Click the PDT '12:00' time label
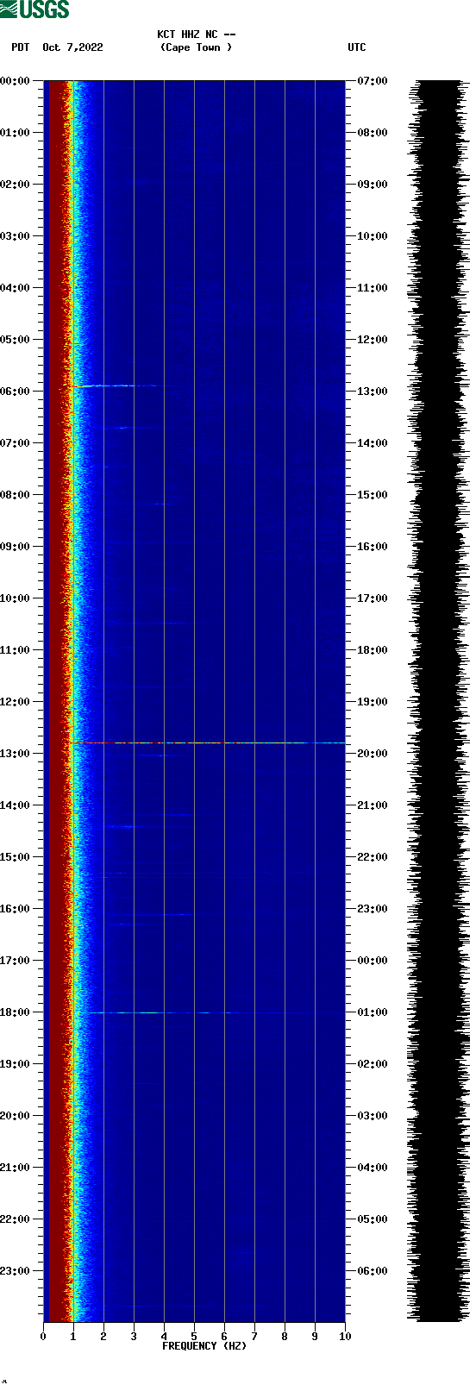476x1391 pixels. 16,702
